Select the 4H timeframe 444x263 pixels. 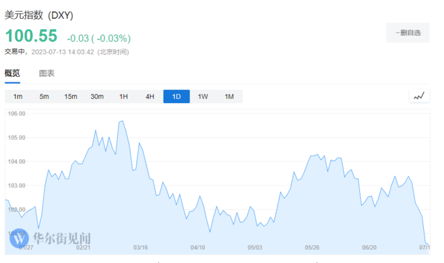pos(150,97)
